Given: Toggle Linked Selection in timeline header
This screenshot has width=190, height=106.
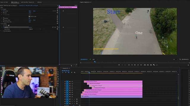Looking at the screenshot, I should tap(69, 72).
